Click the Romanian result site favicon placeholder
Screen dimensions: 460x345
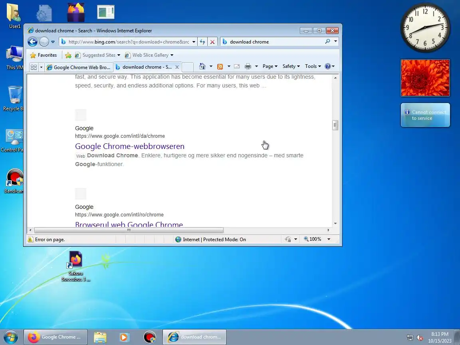(81, 194)
